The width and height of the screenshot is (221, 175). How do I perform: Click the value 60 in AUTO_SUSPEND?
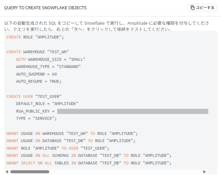click(54, 74)
